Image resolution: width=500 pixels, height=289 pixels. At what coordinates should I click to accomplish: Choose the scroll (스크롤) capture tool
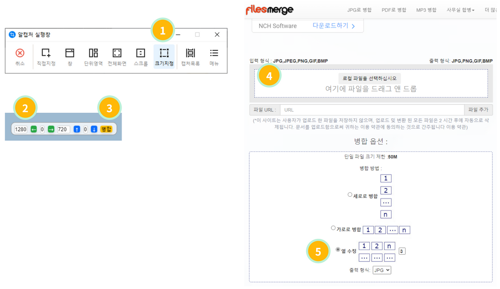[140, 53]
